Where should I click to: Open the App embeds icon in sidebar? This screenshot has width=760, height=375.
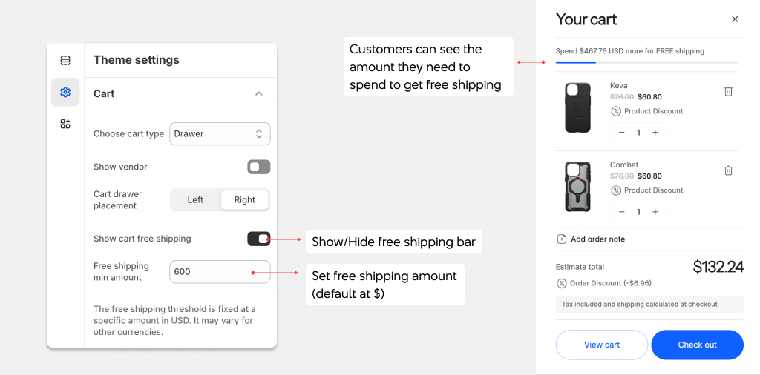pyautogui.click(x=65, y=124)
